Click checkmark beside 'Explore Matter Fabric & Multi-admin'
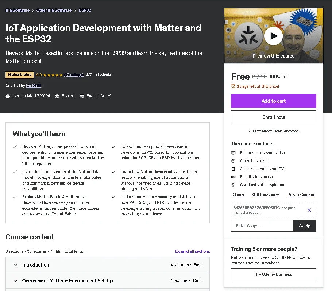The image size is (332, 291). pyautogui.click(x=15, y=197)
